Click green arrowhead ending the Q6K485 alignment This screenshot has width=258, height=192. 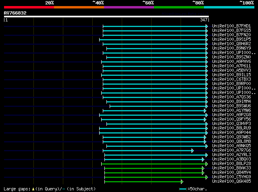point(182,182)
